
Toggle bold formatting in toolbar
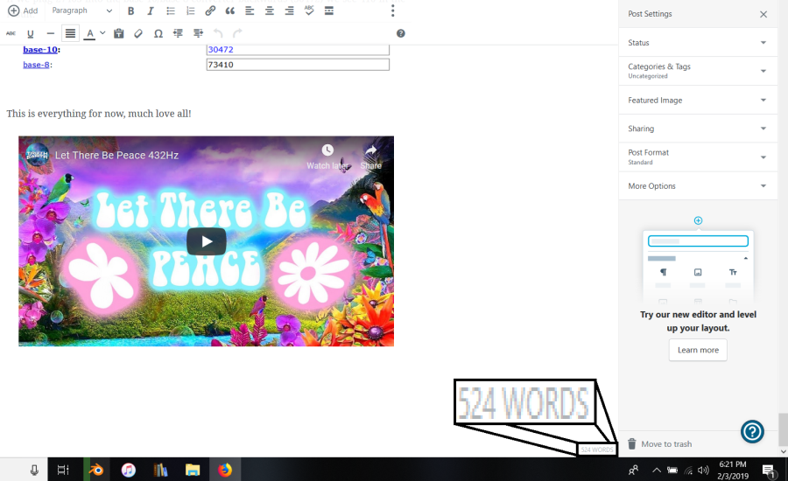(131, 11)
